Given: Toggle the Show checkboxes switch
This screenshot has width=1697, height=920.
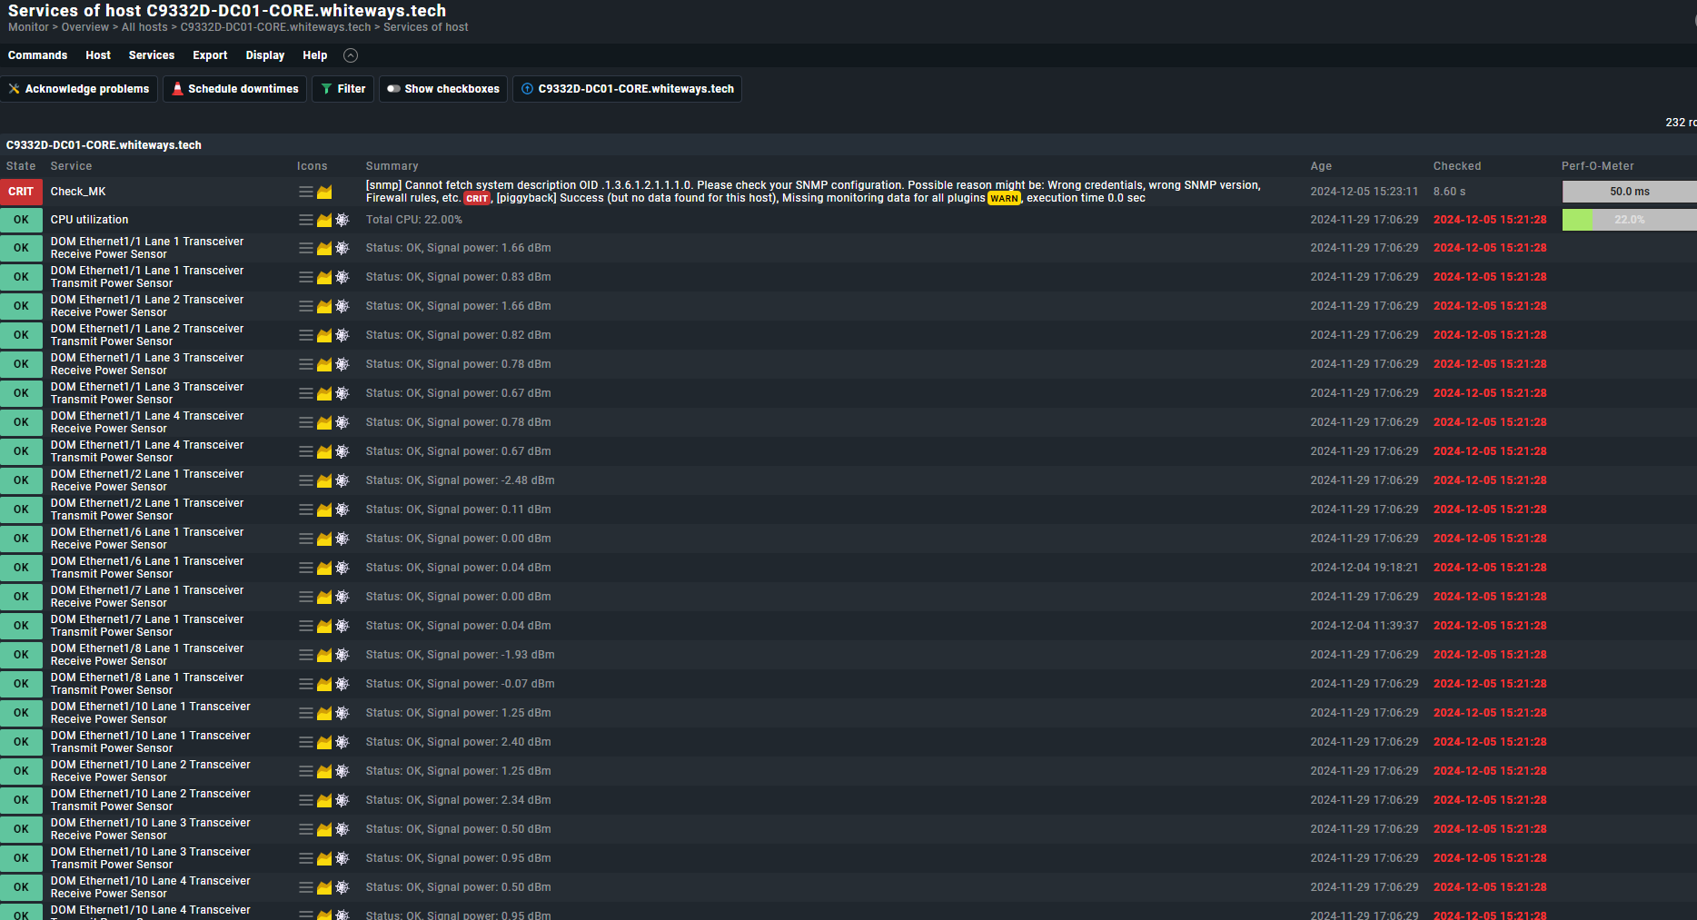Looking at the screenshot, I should (443, 89).
